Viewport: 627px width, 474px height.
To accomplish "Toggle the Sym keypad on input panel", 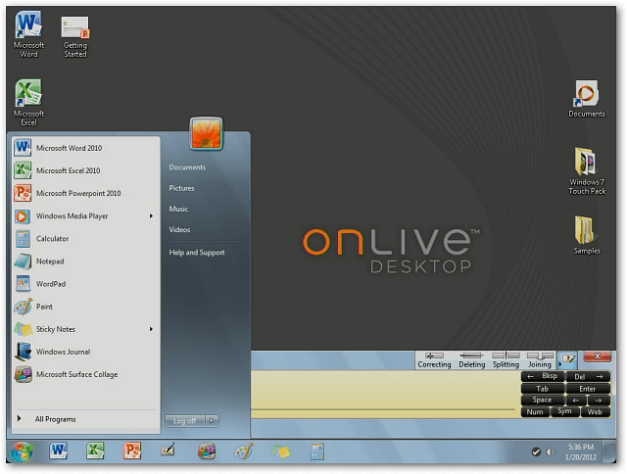I will tap(564, 412).
